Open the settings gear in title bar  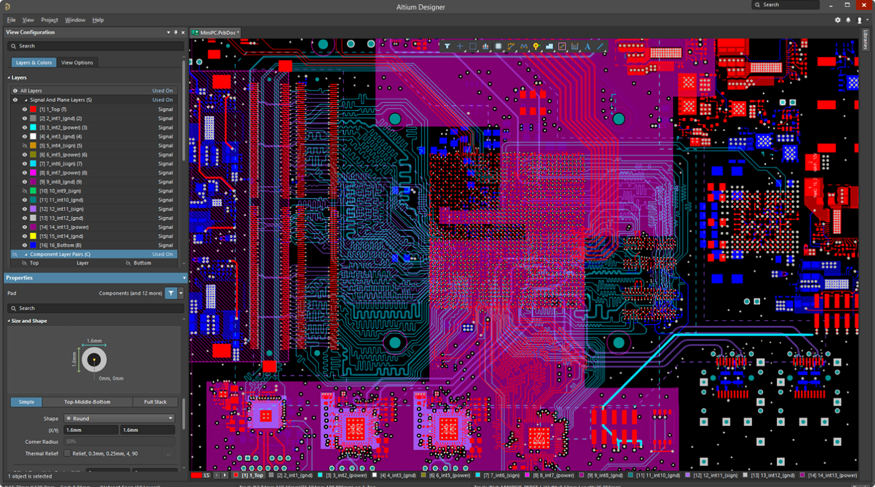[838, 20]
